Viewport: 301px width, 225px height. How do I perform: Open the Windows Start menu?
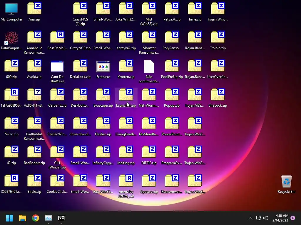coord(9,218)
